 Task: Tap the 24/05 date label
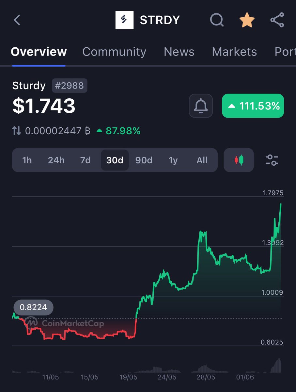167,377
